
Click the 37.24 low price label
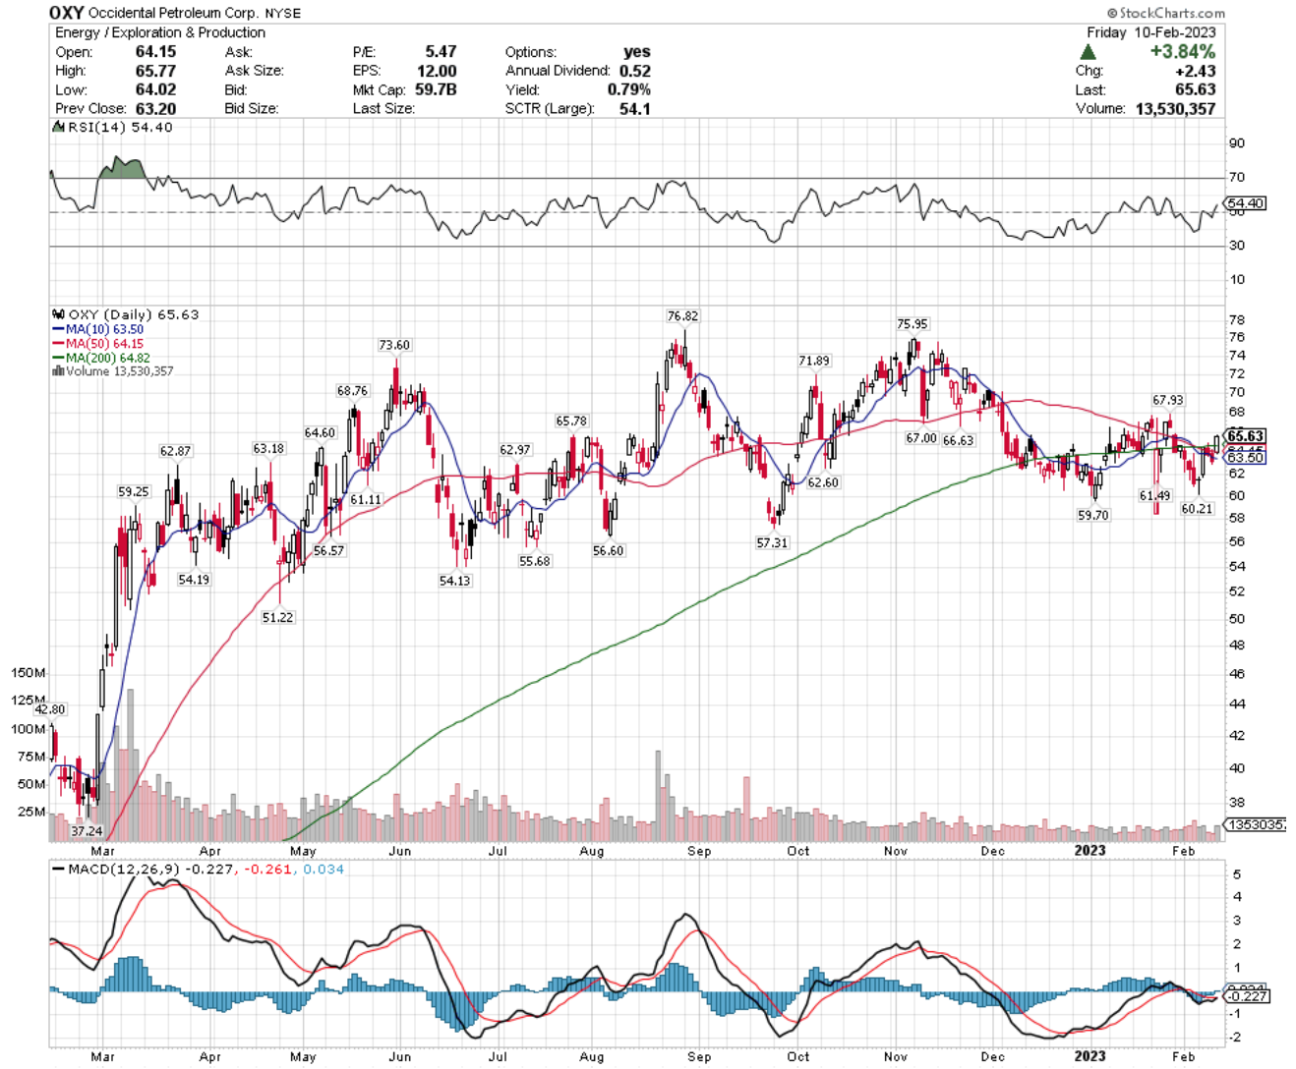coord(87,831)
